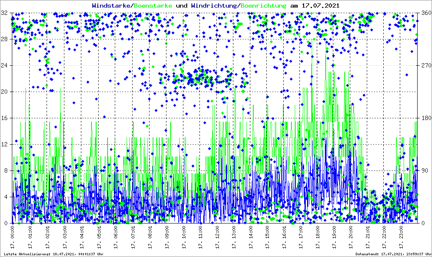Click the '17. 22:00' time axis label
This screenshot has width=432, height=257.
(384, 237)
